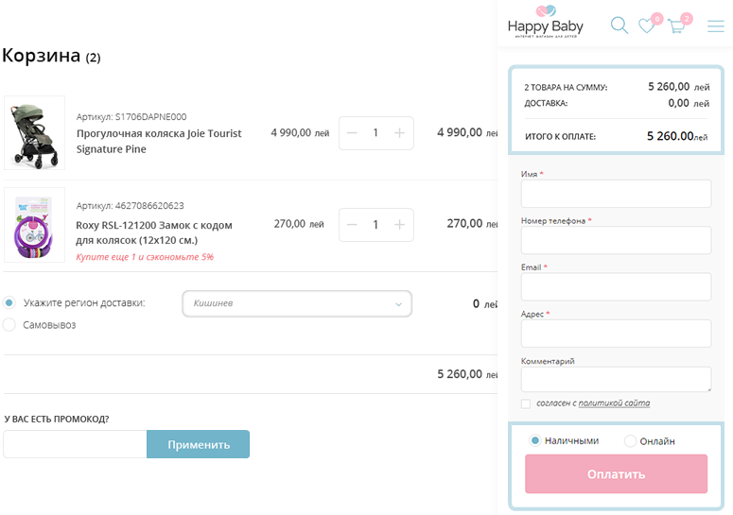Focus the 'Номер телефона' field

(616, 240)
